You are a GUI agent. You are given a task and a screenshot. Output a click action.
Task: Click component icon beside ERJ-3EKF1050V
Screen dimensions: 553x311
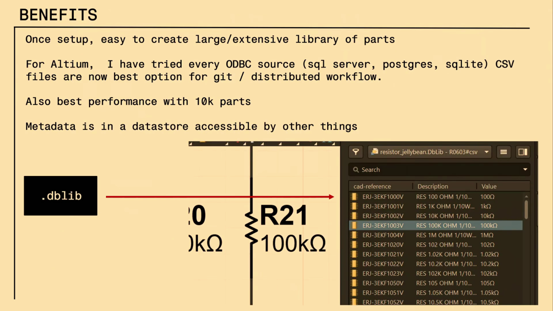tap(354, 283)
